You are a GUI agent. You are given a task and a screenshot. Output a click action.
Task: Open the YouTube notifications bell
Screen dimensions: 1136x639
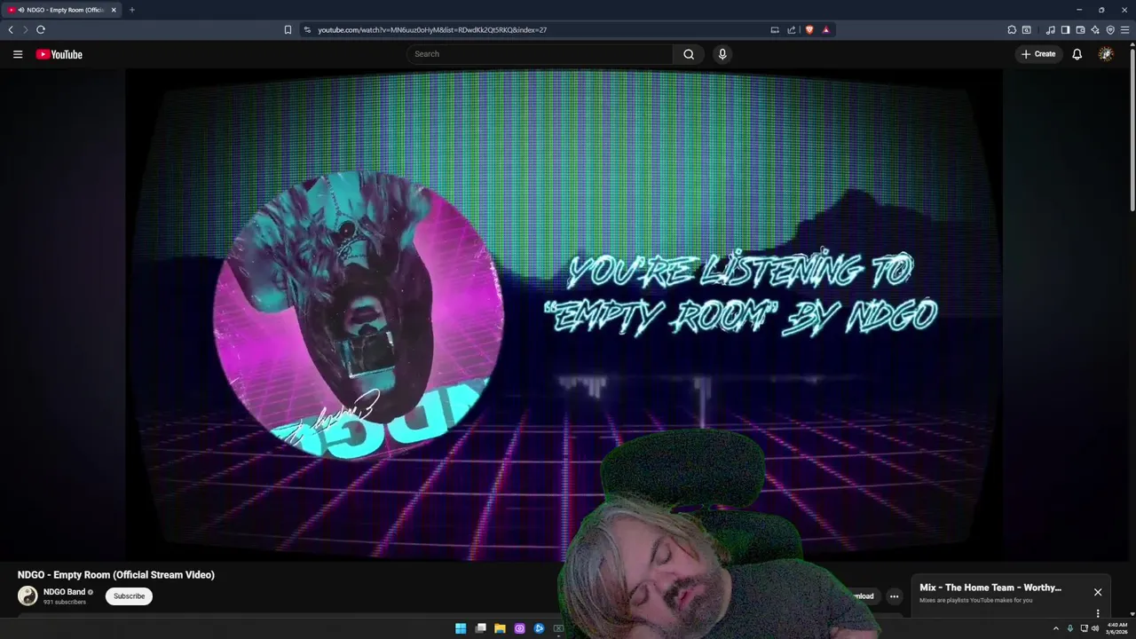point(1077,54)
